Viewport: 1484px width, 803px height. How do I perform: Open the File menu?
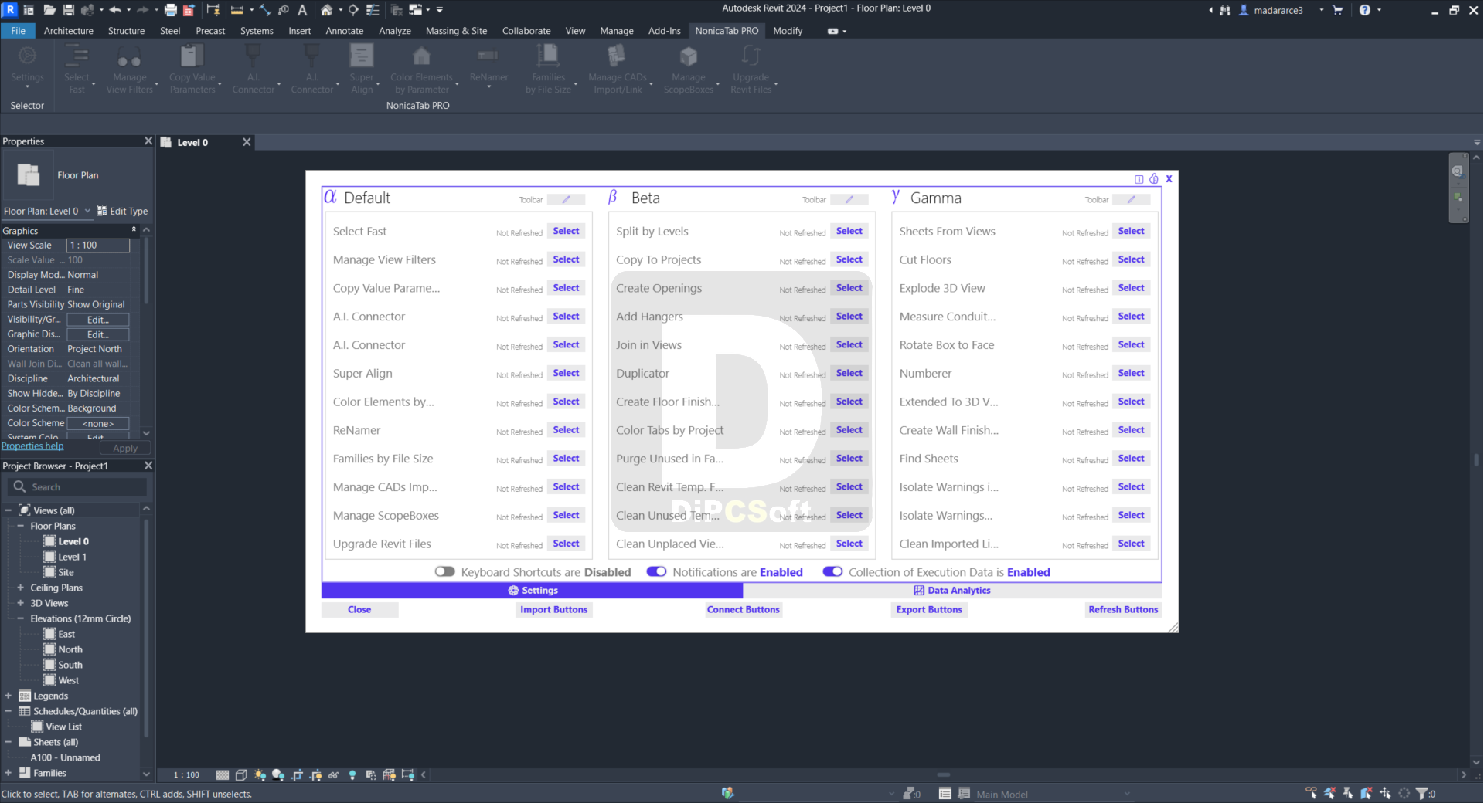tap(19, 31)
